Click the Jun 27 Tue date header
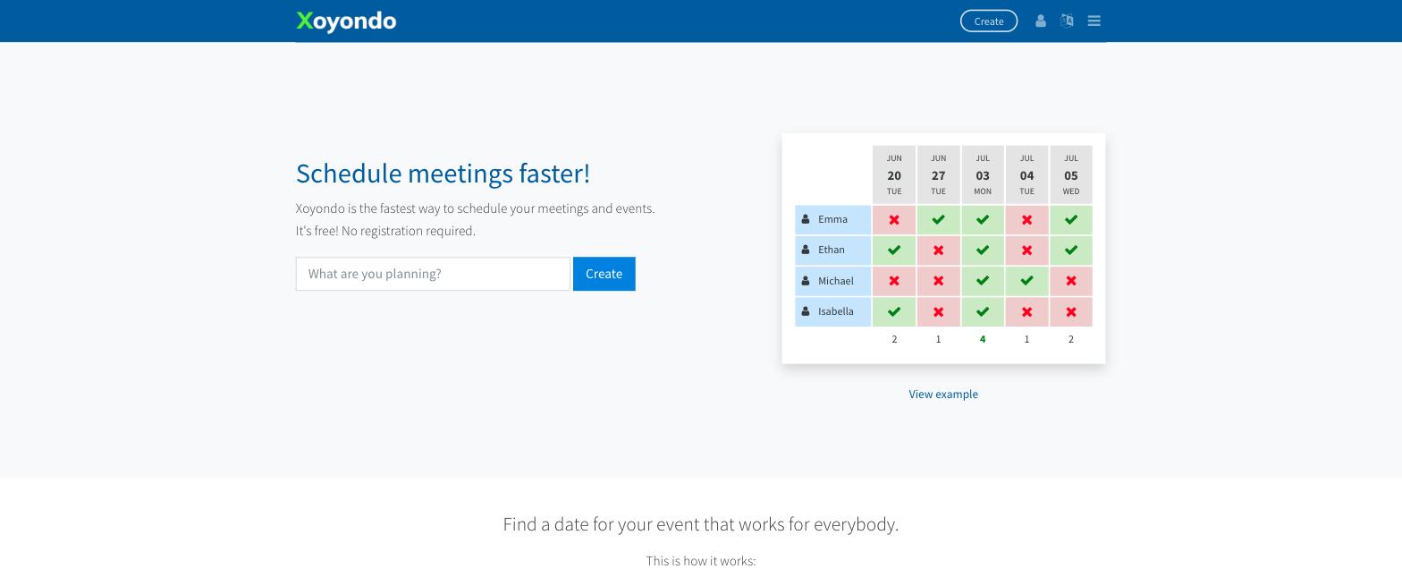 (938, 174)
